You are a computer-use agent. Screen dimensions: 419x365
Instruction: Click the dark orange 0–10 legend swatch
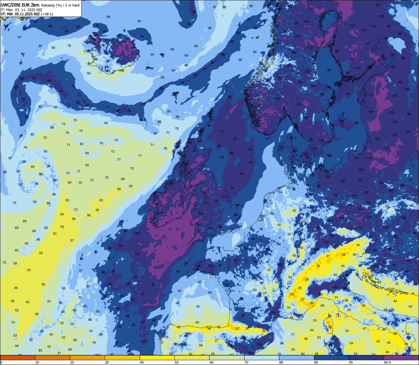18,357
